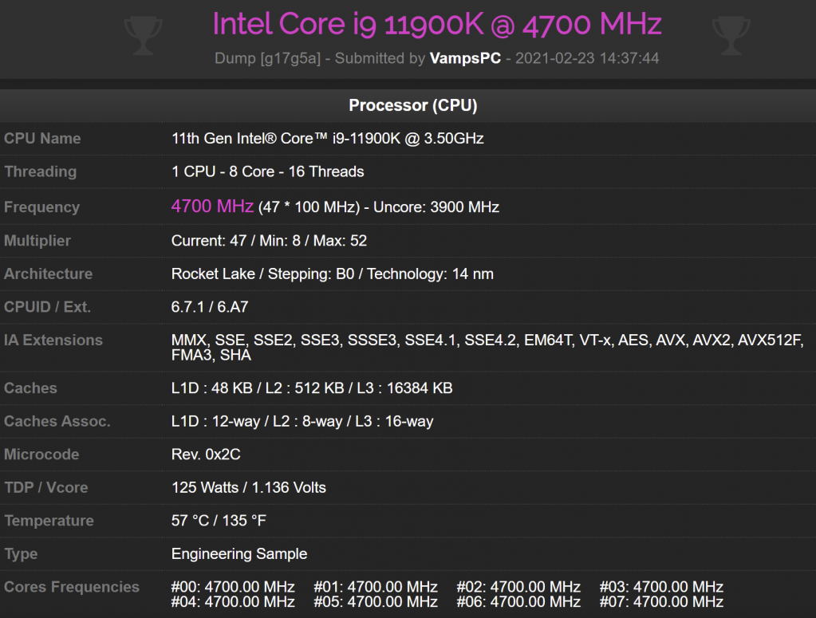
Task: Click the Architecture row label
Action: 48,274
